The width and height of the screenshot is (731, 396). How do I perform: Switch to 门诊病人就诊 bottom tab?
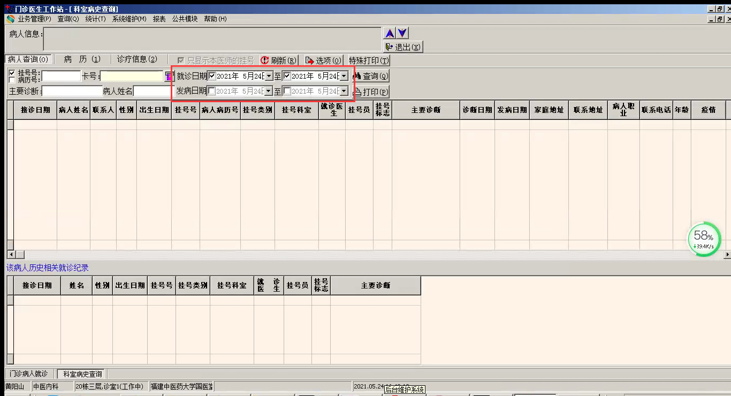click(29, 374)
